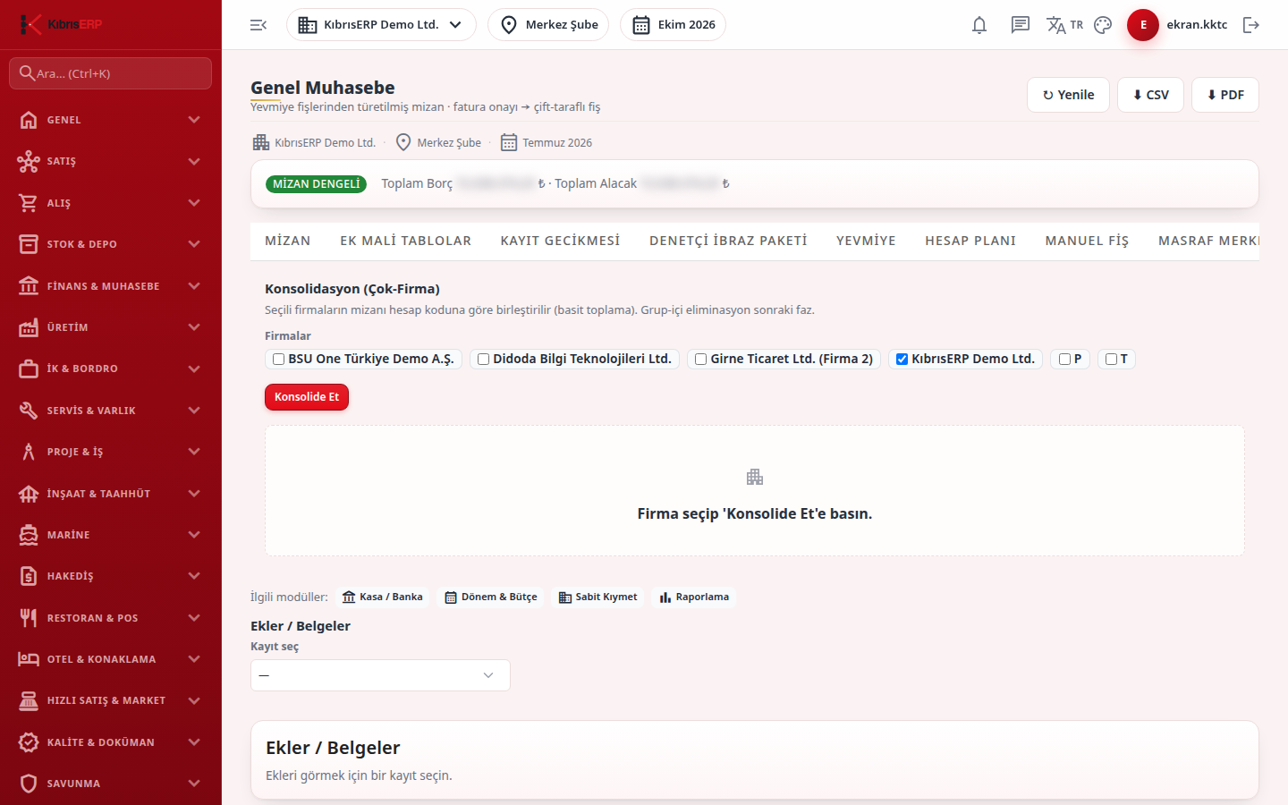Open notifications bell icon
Image resolution: width=1288 pixels, height=805 pixels.
click(979, 25)
